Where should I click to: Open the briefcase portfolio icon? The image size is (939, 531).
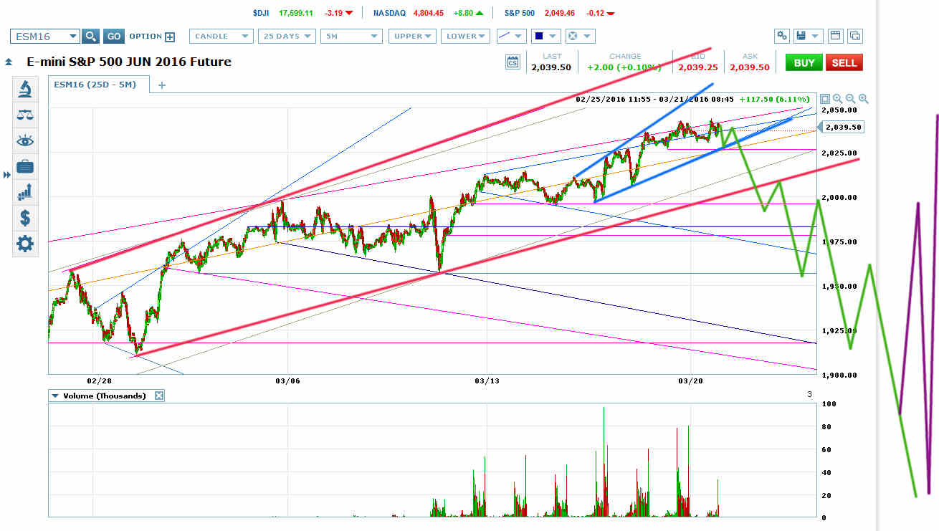pos(25,166)
